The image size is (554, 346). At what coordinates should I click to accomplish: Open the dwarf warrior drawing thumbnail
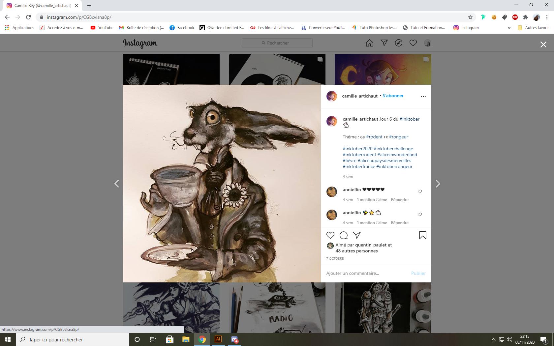coord(383,307)
